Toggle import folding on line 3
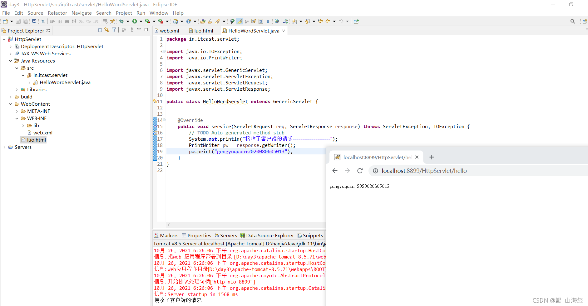 click(x=164, y=51)
